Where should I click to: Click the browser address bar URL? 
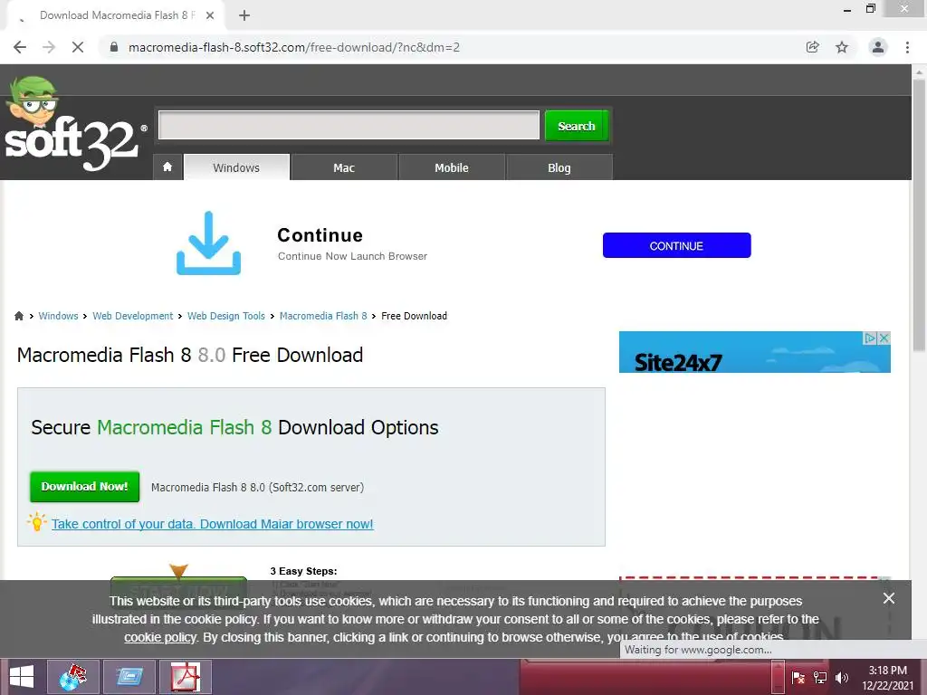tap(294, 47)
